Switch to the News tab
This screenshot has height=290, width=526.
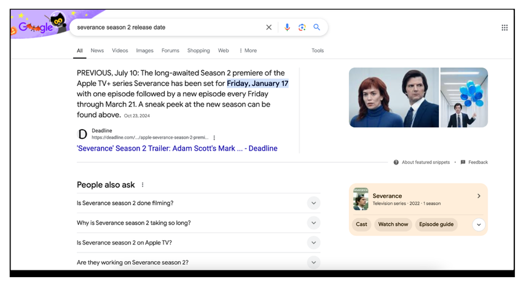click(x=97, y=50)
